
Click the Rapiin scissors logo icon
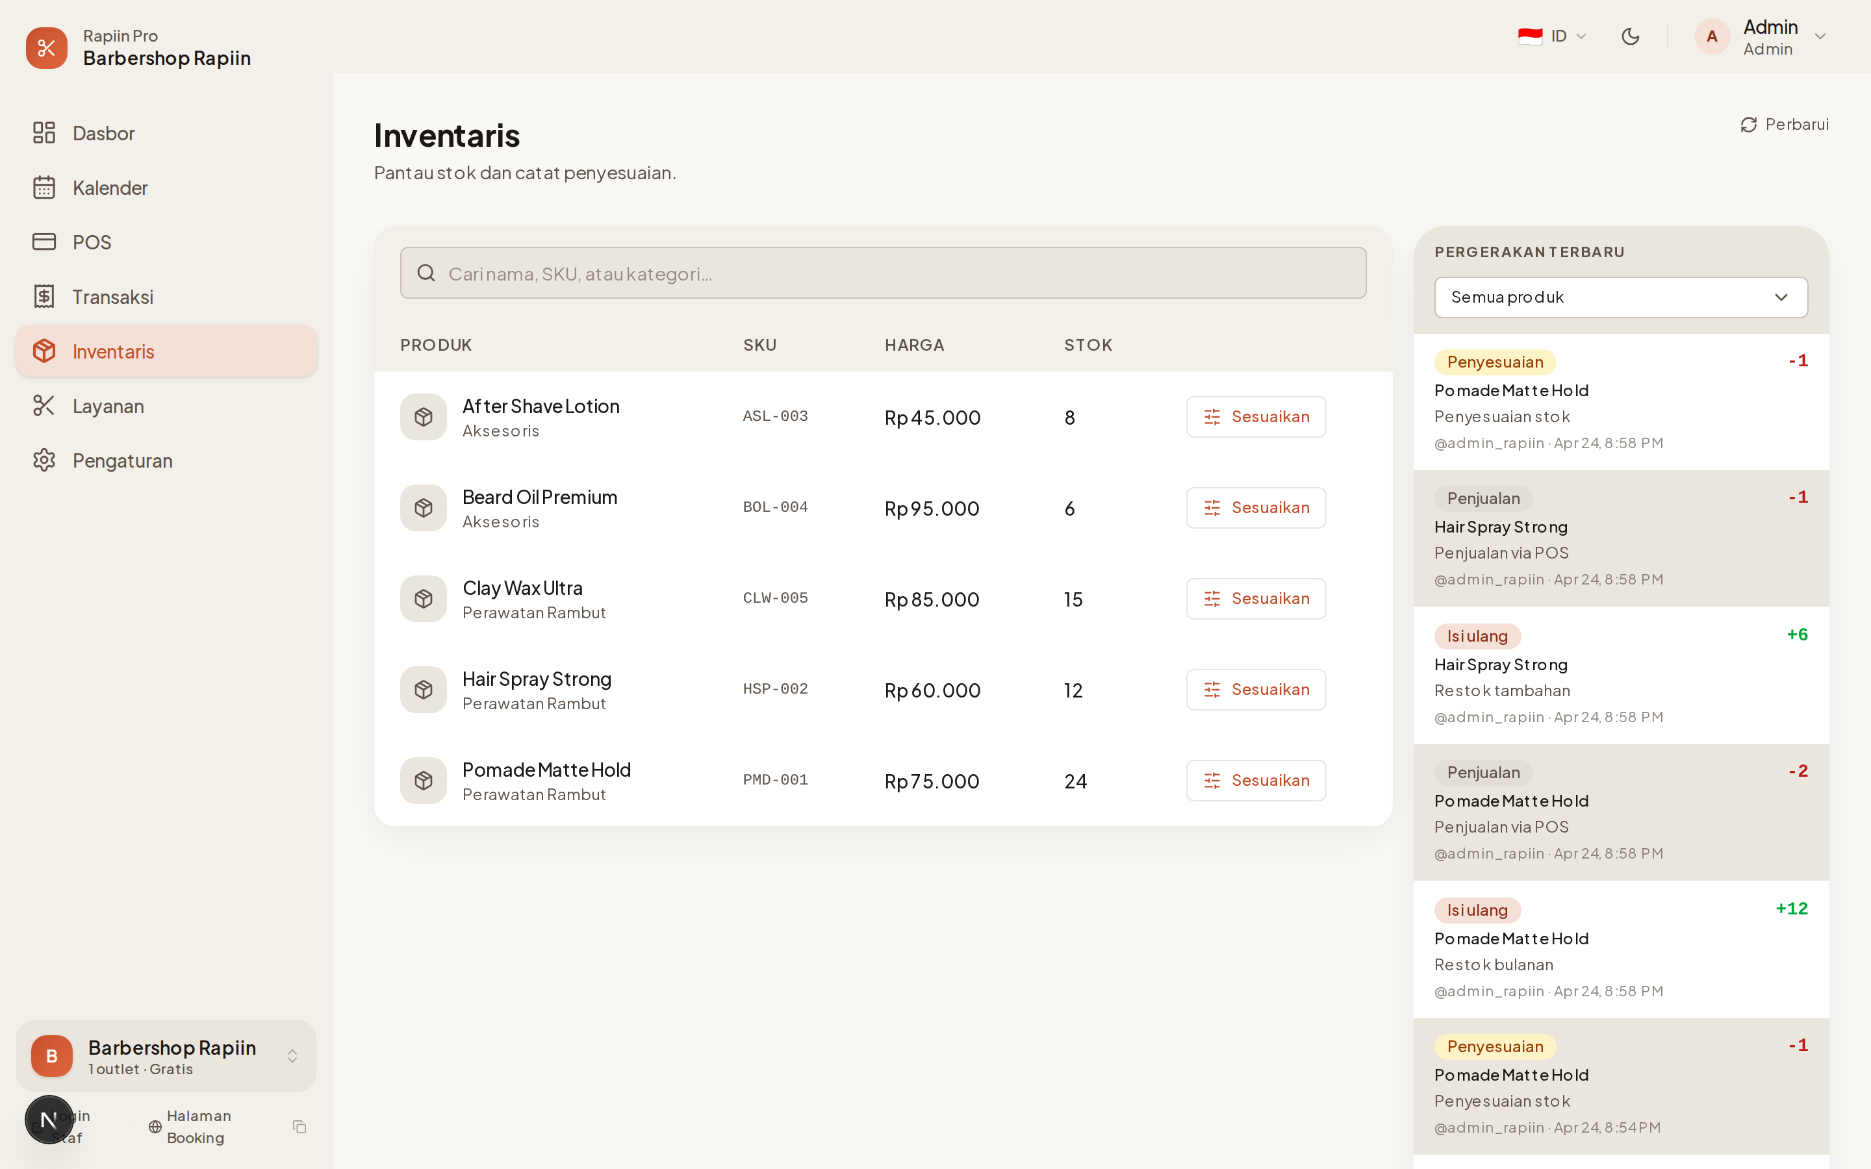(46, 48)
